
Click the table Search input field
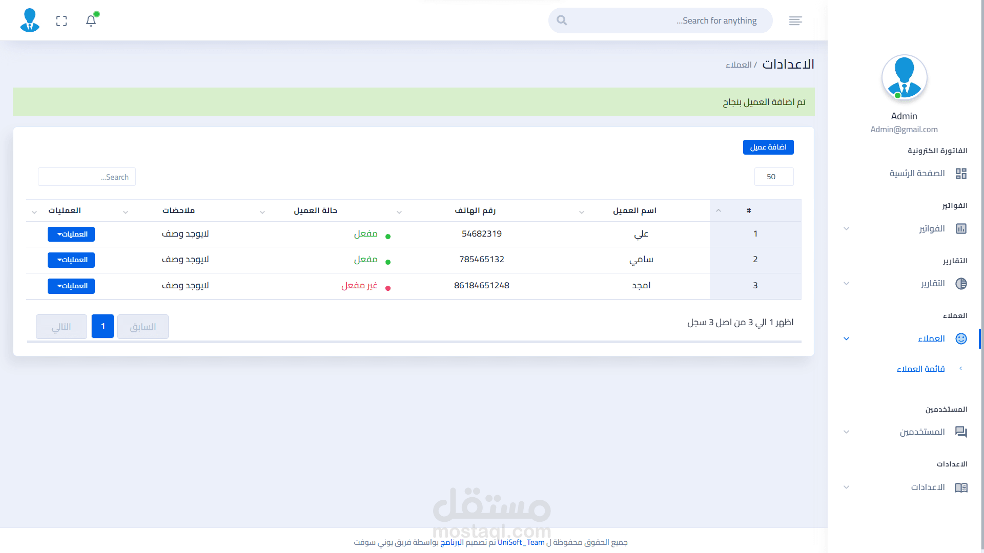coord(87,177)
